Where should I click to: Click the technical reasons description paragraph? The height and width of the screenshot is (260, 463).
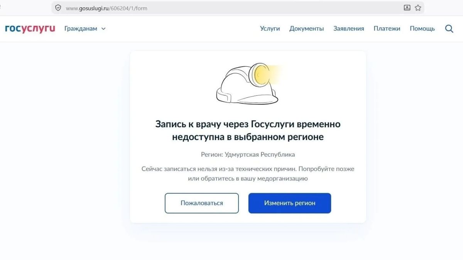(248, 174)
